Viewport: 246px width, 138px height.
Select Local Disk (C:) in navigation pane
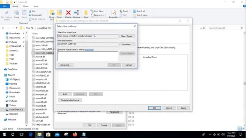click(16, 110)
